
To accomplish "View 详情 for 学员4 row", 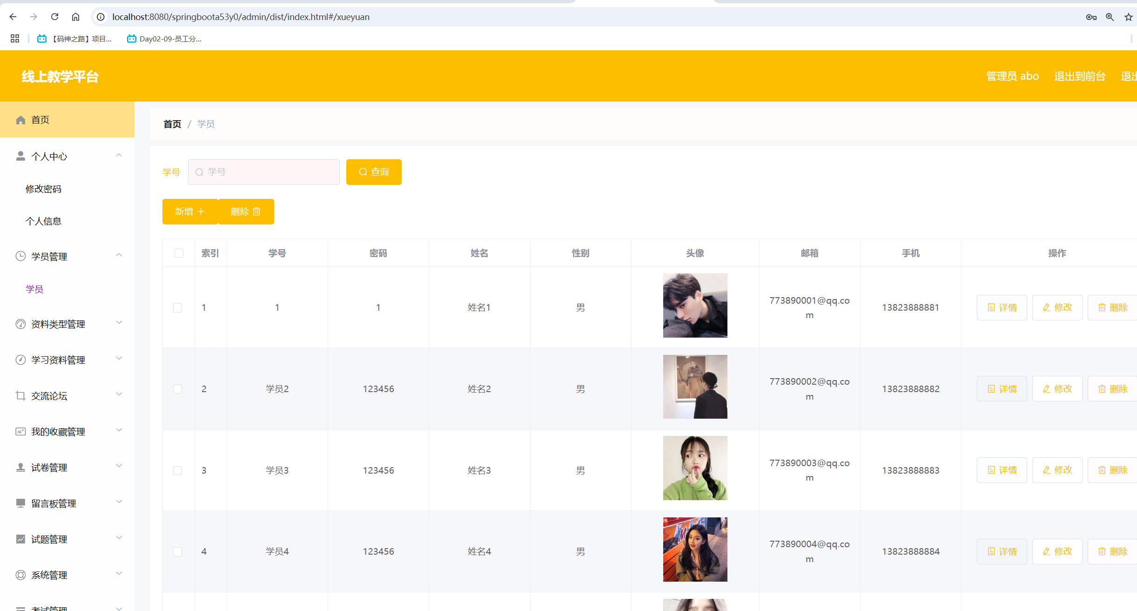I will pos(1002,551).
